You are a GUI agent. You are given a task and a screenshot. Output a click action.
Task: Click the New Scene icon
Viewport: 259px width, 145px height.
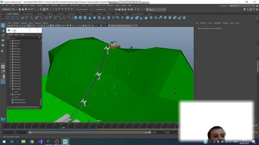pyautogui.click(x=20, y=9)
